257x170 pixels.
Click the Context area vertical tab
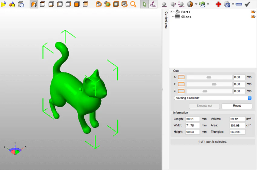166,20
